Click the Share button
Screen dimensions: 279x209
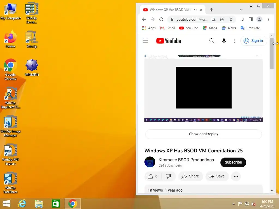click(190, 176)
